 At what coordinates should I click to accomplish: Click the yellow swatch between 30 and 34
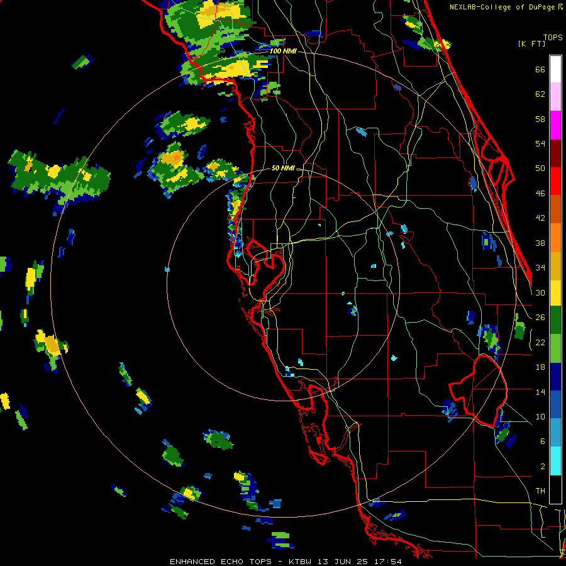[x=555, y=292]
